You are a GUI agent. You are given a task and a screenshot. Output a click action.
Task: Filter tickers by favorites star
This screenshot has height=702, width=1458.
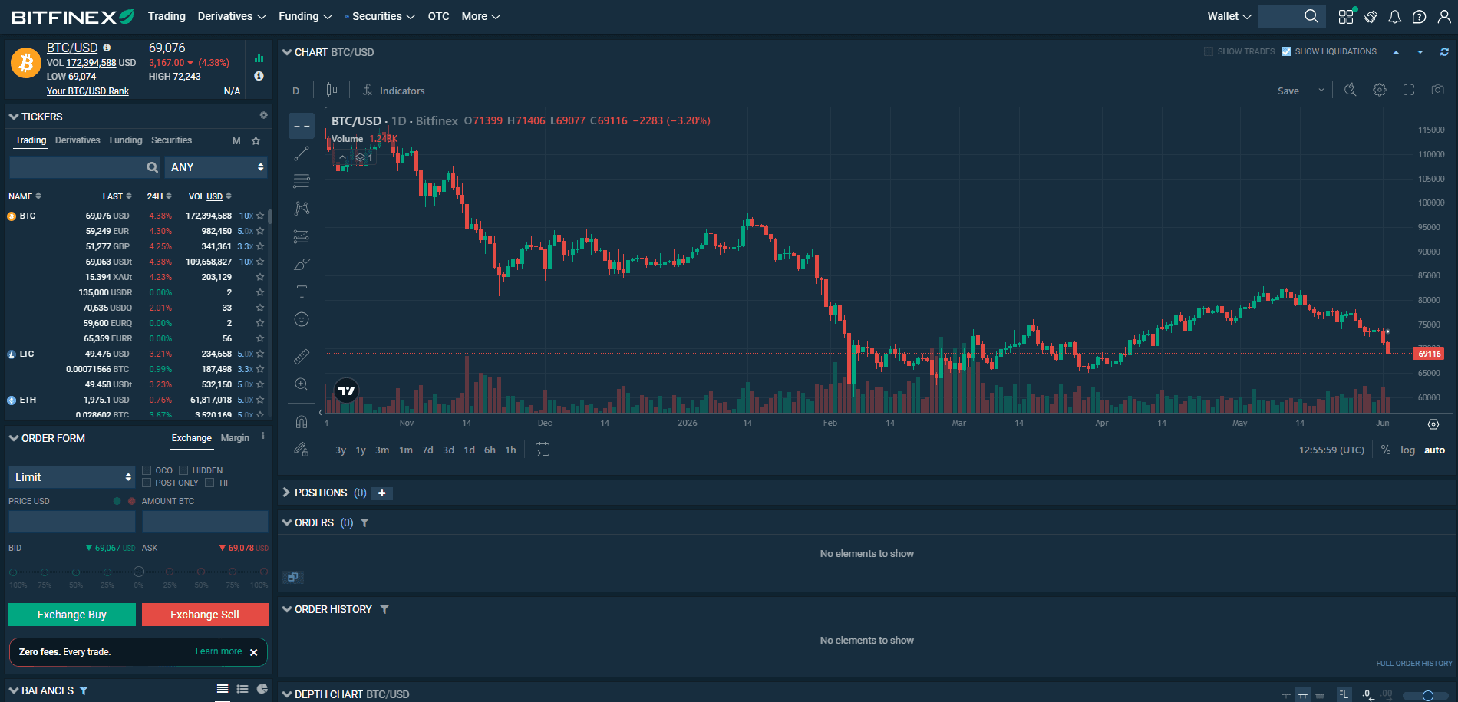[x=256, y=140]
